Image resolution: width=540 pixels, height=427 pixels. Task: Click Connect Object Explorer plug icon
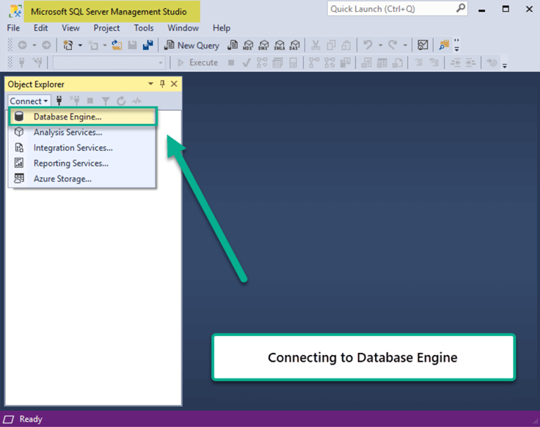59,101
